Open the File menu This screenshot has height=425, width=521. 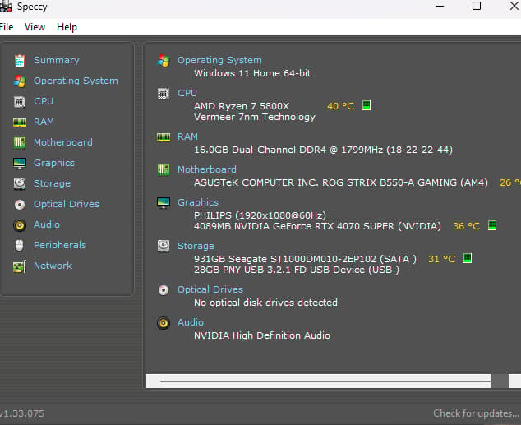pyautogui.click(x=7, y=27)
